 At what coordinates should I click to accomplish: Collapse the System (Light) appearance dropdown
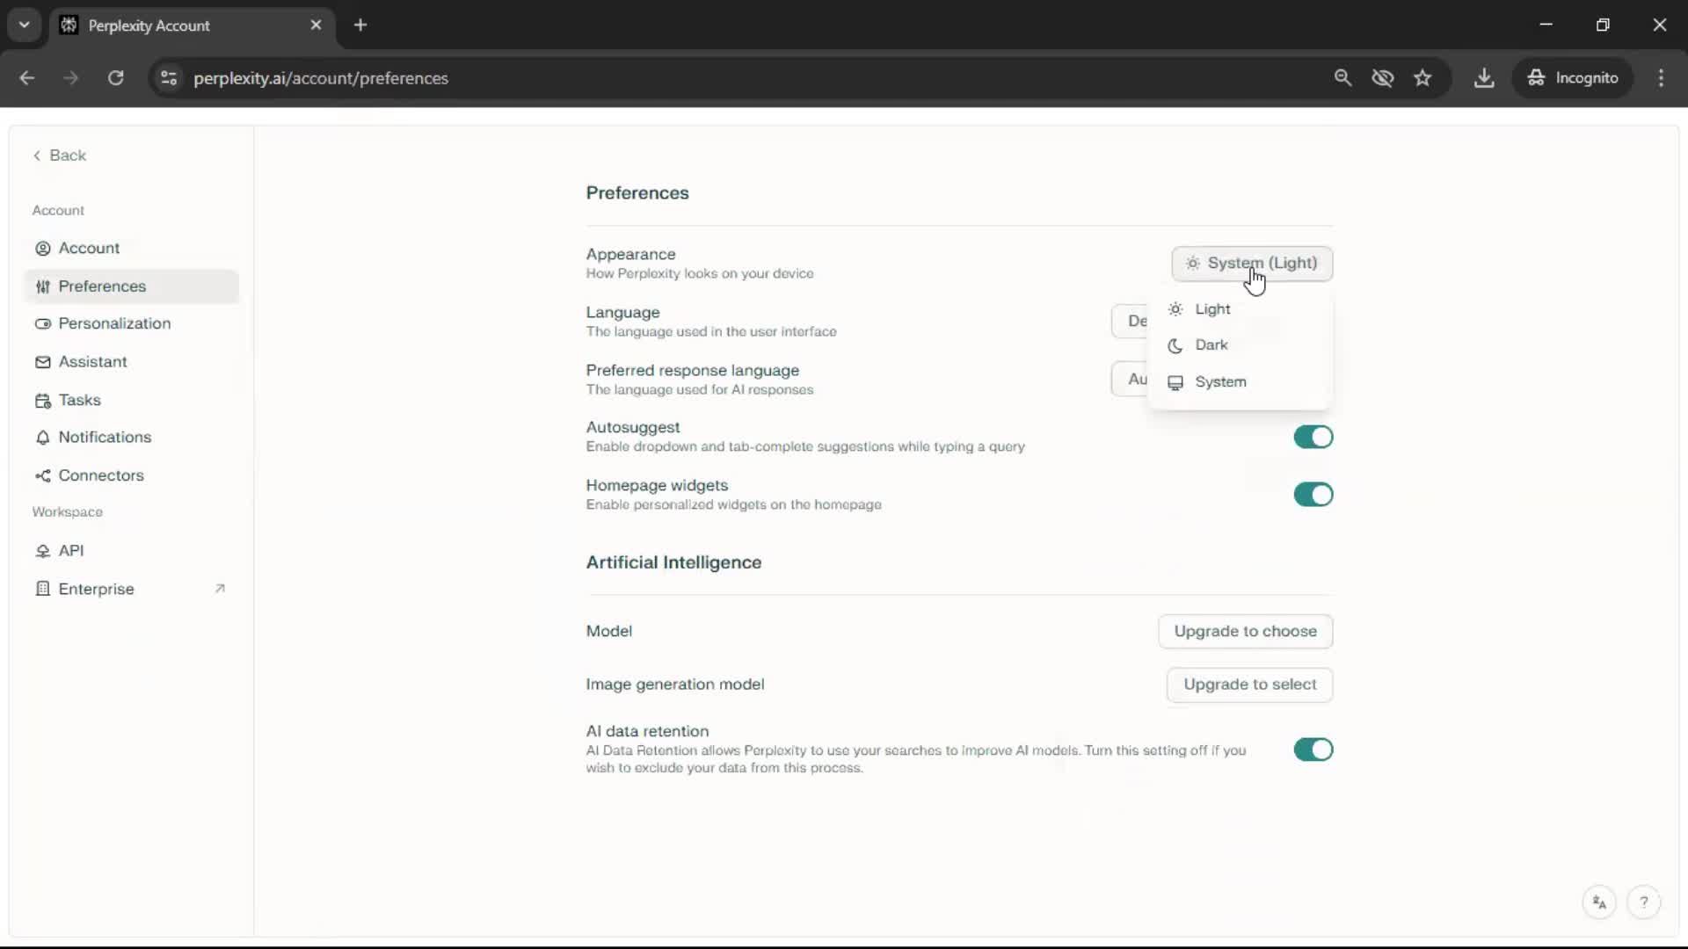(x=1251, y=264)
